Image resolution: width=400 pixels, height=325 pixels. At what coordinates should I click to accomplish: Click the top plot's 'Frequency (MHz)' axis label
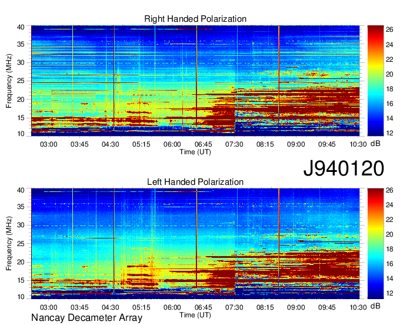pos(9,81)
